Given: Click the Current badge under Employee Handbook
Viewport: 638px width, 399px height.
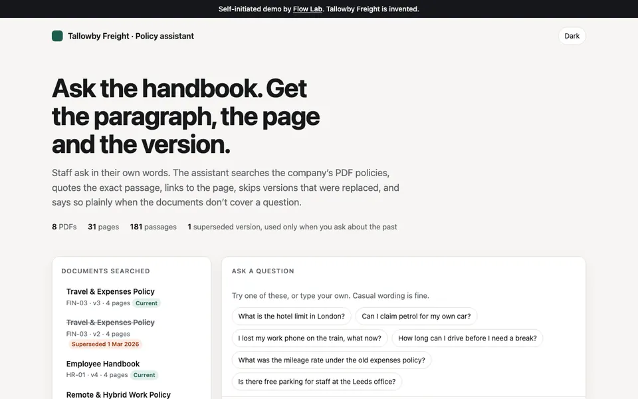Looking at the screenshot, I should 144,375.
